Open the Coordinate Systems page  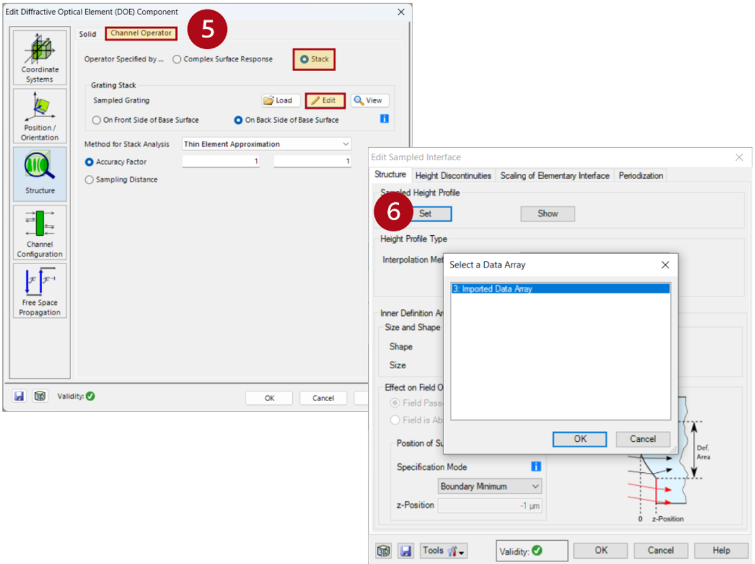[x=40, y=57]
